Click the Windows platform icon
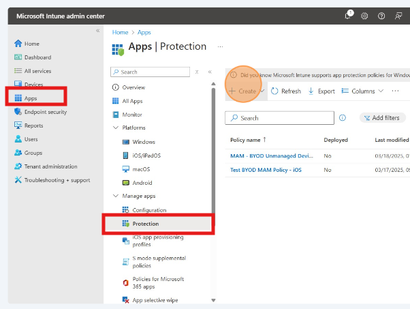 click(126, 142)
